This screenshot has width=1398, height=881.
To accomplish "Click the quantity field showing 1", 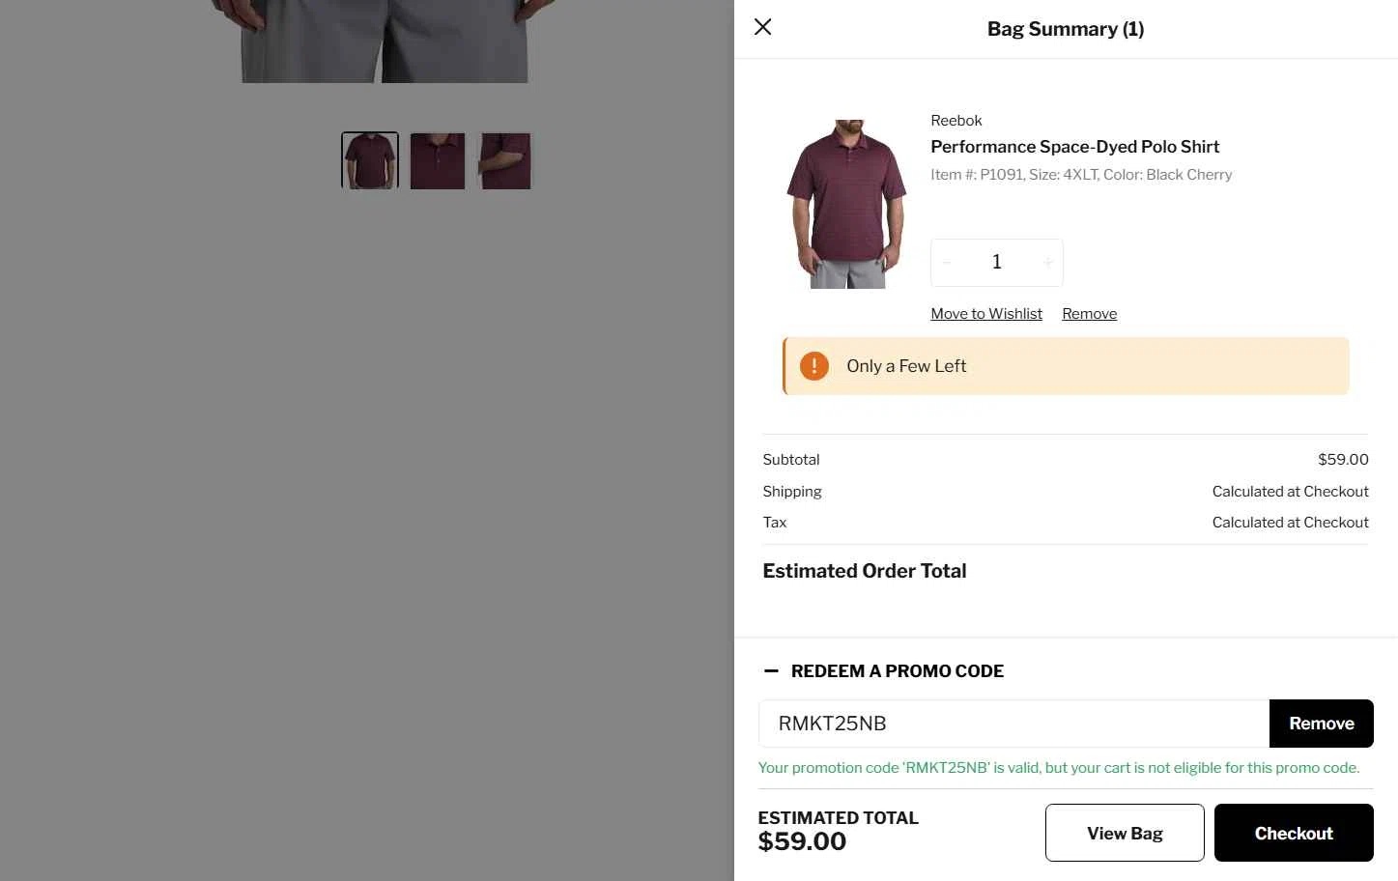I will (x=997, y=263).
